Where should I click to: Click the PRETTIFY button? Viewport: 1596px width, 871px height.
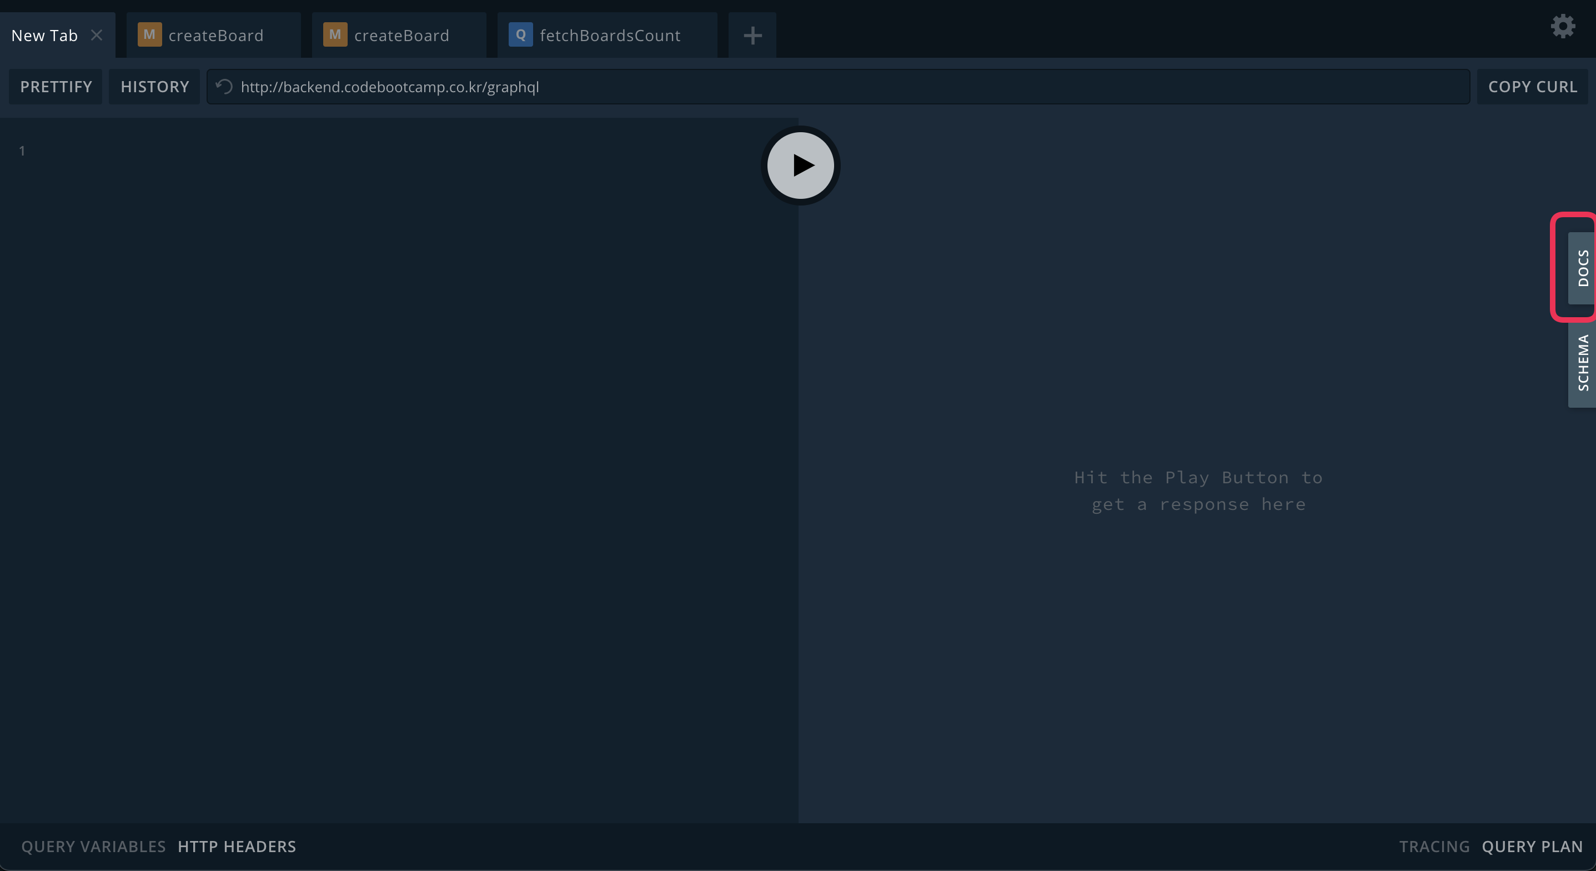coord(56,87)
